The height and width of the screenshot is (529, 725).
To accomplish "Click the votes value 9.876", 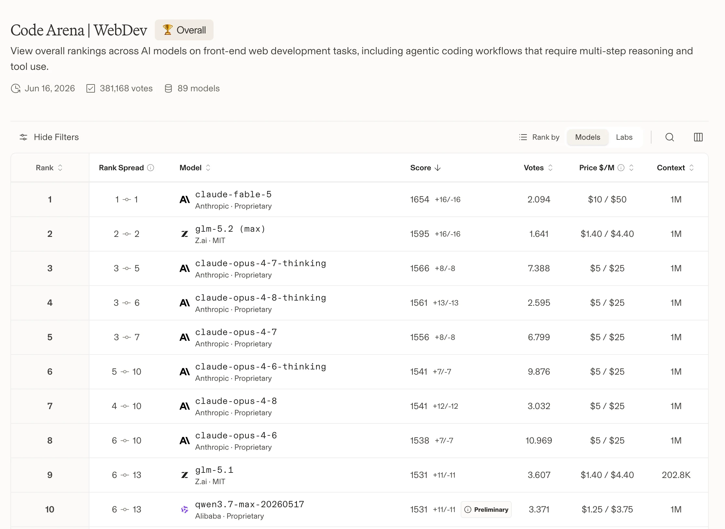I will (x=539, y=372).
